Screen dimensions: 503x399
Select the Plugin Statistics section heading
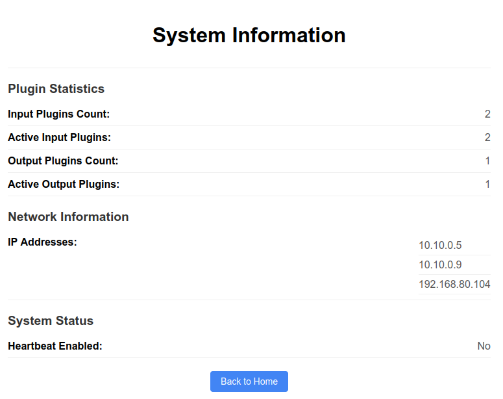coord(56,88)
